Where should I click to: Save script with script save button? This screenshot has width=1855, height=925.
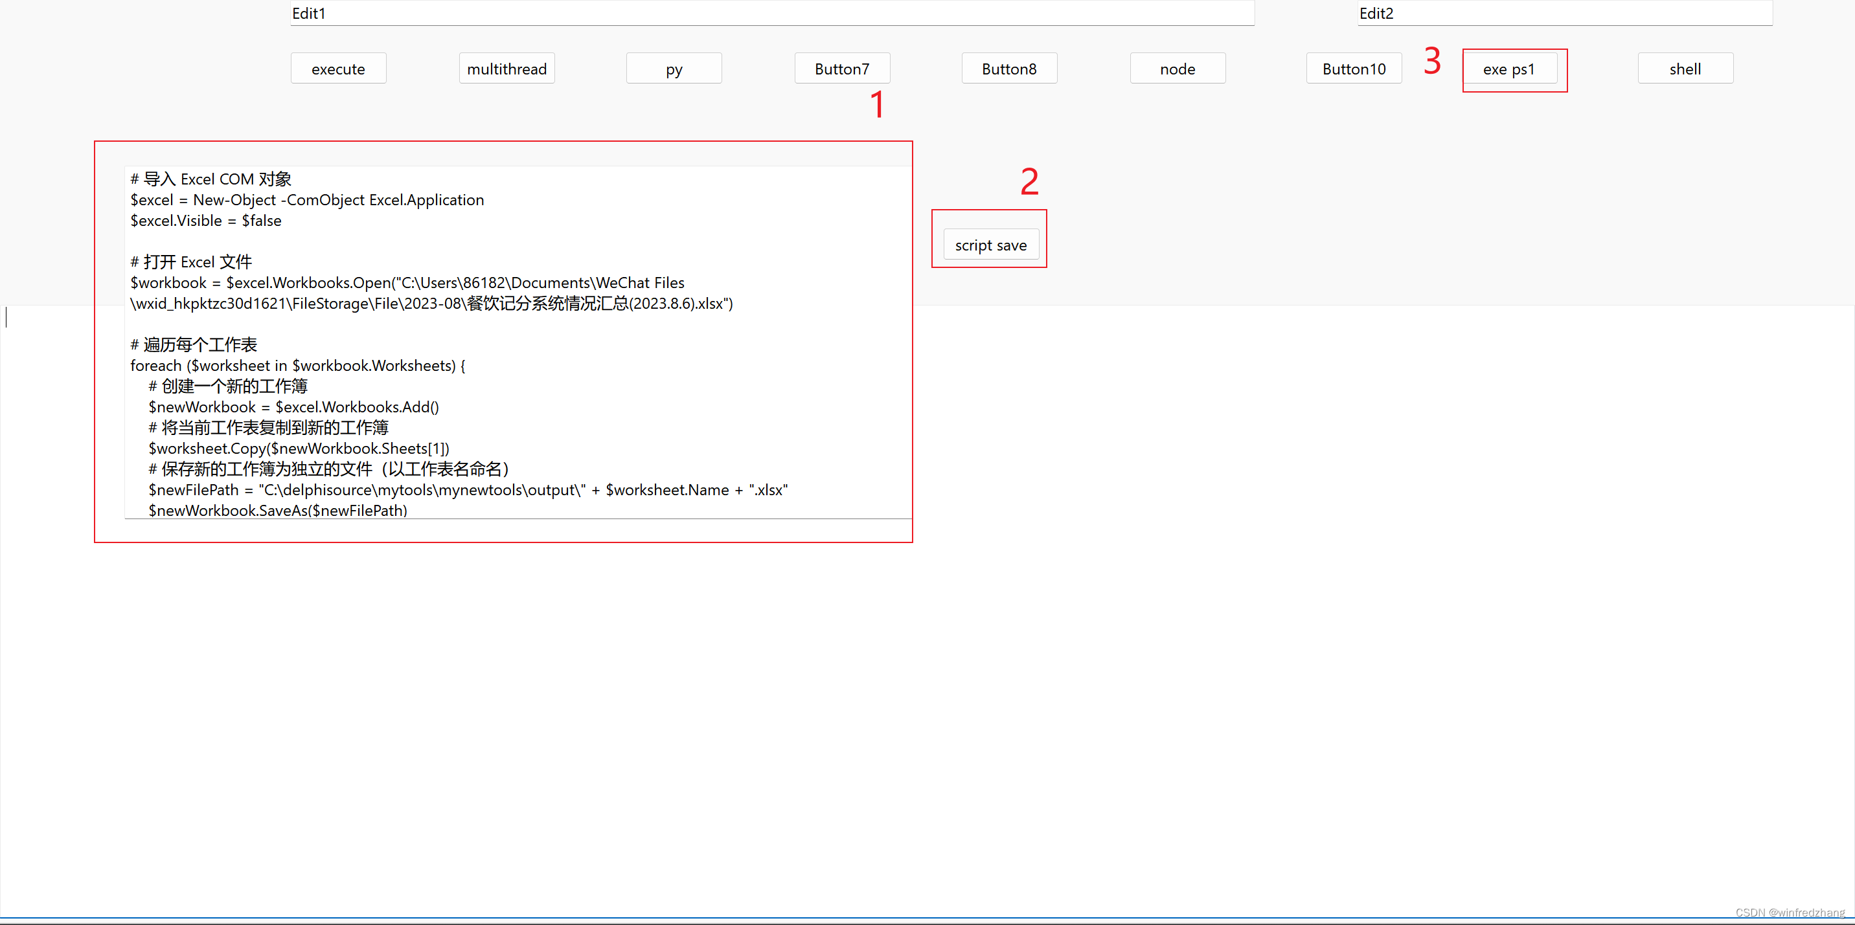(992, 245)
